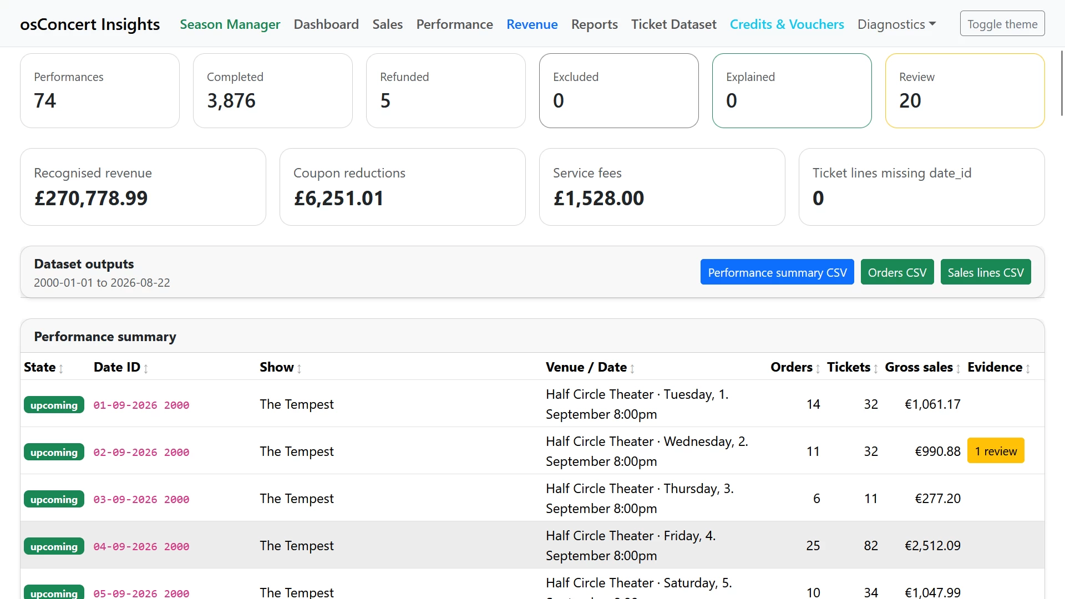Click the Service fees value £1,528.00

click(599, 198)
